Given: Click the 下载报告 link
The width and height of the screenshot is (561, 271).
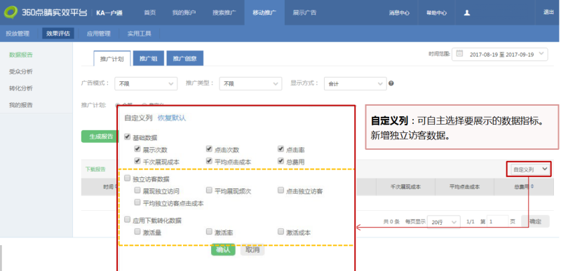Looking at the screenshot, I should [x=95, y=169].
